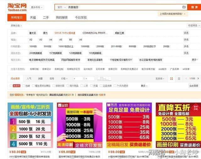Open 138 件 repeat-buyer shops link
201x159 pixels.
pos(91,95)
